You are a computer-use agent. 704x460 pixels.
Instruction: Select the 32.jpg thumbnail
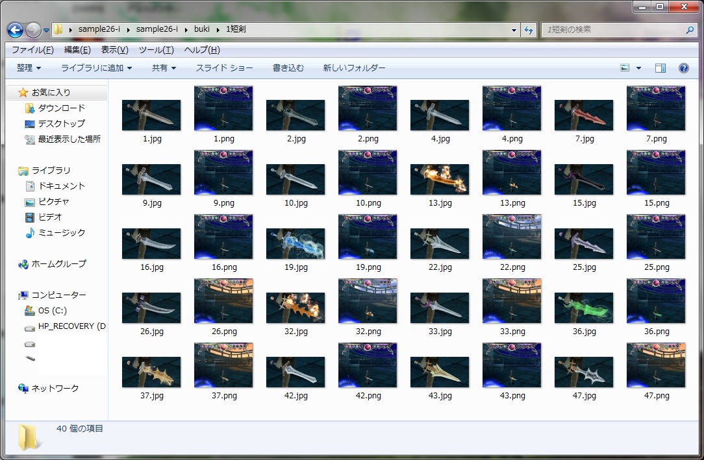(x=295, y=308)
